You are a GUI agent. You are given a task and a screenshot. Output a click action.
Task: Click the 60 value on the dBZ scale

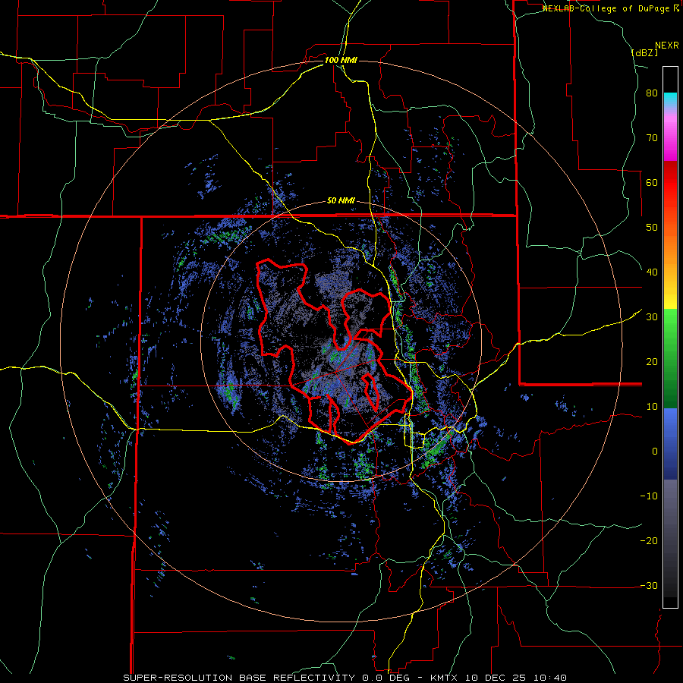pos(652,182)
